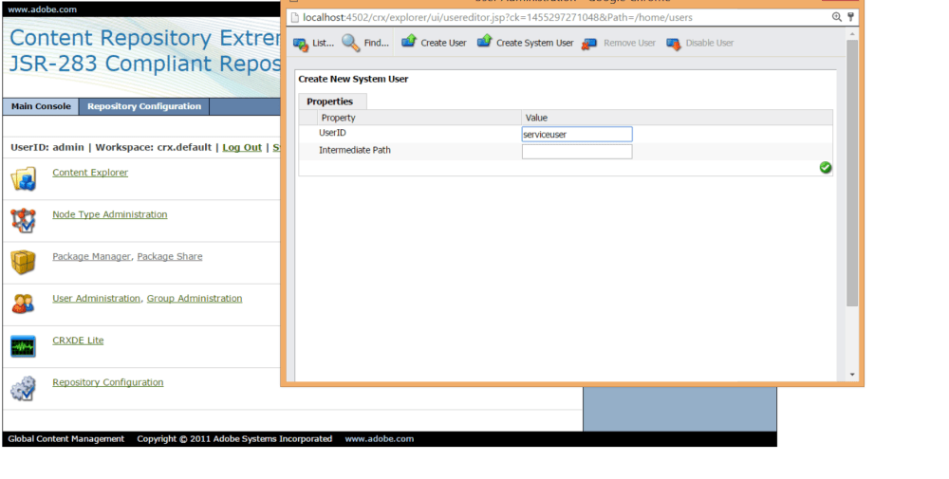Click the Create System User label
949x479 pixels.
[535, 43]
